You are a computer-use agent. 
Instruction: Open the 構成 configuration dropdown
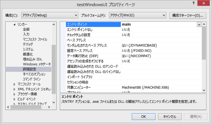pyautogui.click(x=50, y=15)
